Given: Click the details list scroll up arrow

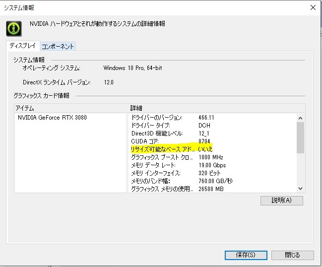Looking at the screenshot, I should tap(300, 118).
